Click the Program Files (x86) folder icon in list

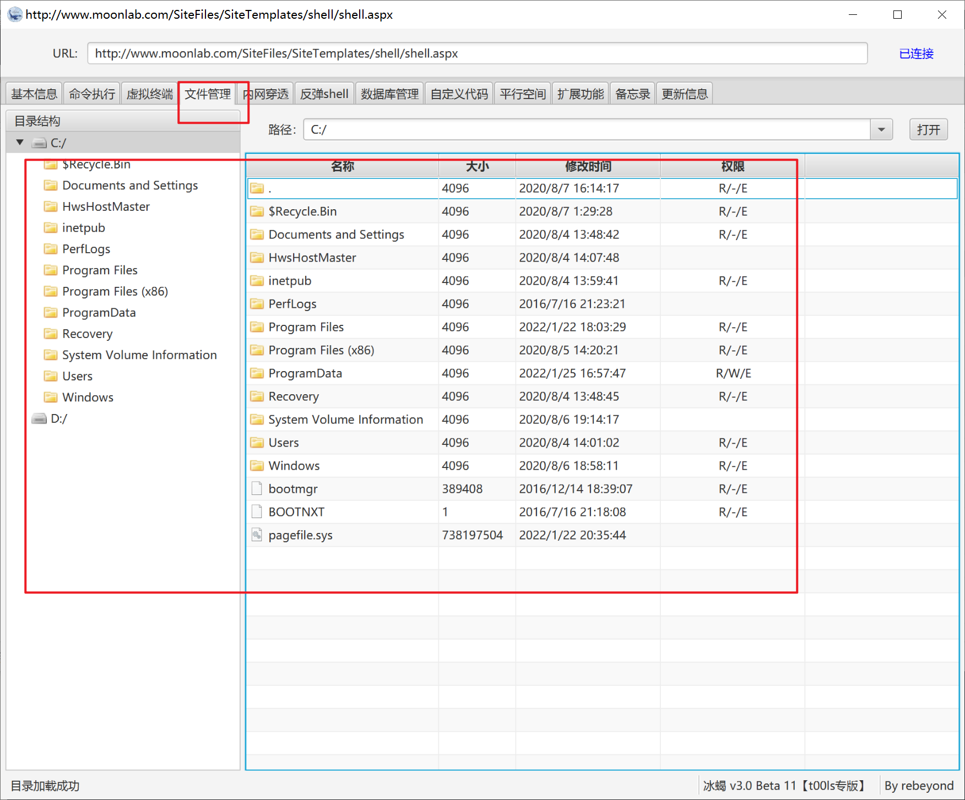257,350
